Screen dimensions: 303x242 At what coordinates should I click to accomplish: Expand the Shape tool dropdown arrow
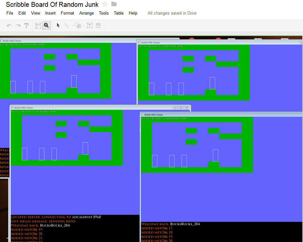(x=84, y=26)
